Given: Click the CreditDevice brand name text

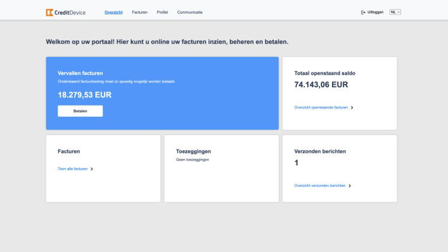Looking at the screenshot, I should coord(70,13).
